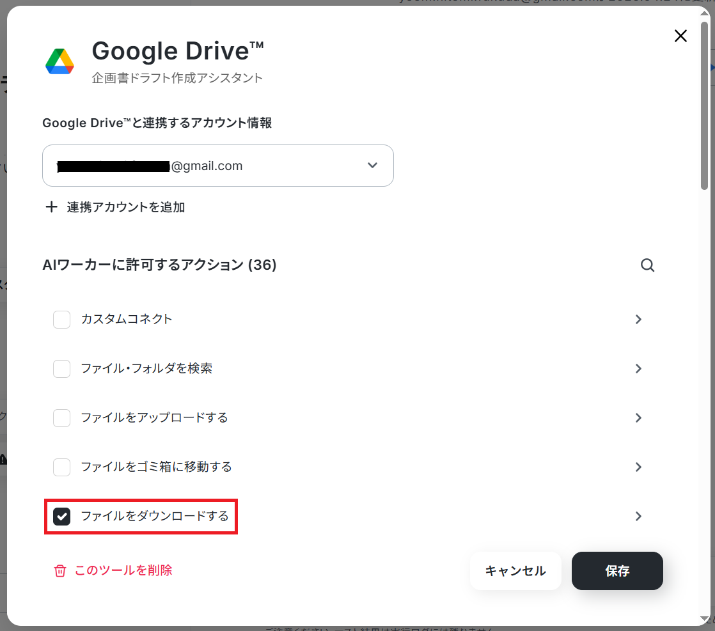715x631 pixels.
Task: Enable the カスタムコネクト checkbox
Action: [61, 319]
